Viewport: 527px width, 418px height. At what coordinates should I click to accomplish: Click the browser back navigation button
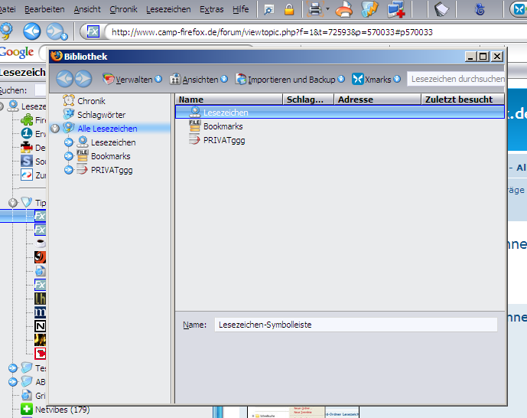pyautogui.click(x=31, y=31)
